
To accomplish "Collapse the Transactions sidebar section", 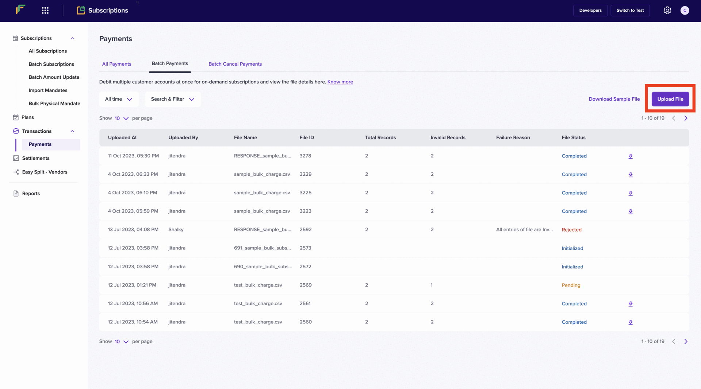I will pos(72,131).
